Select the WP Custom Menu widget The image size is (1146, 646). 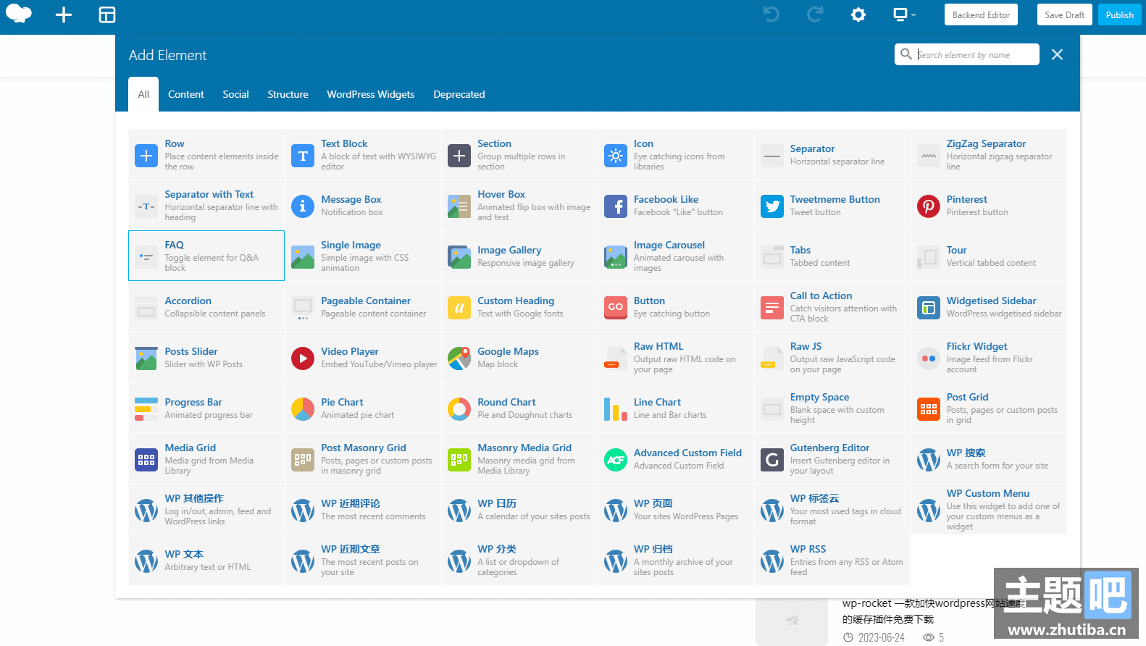pos(989,509)
